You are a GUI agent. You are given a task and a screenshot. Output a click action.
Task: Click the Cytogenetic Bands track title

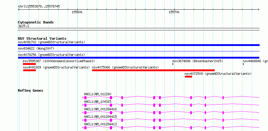pyautogui.click(x=36, y=22)
